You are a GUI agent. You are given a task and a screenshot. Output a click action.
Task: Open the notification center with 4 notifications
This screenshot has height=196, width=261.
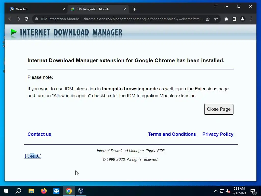coord(253,191)
